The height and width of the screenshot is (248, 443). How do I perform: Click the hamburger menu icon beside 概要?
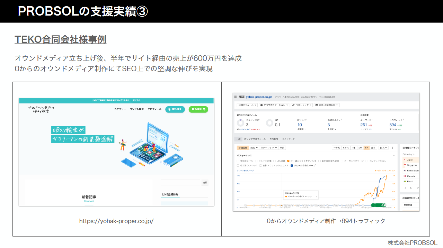click(236, 97)
